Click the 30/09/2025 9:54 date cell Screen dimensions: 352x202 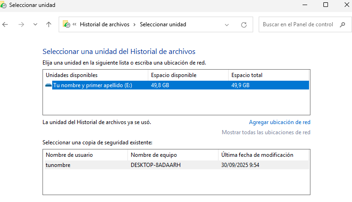click(x=240, y=165)
